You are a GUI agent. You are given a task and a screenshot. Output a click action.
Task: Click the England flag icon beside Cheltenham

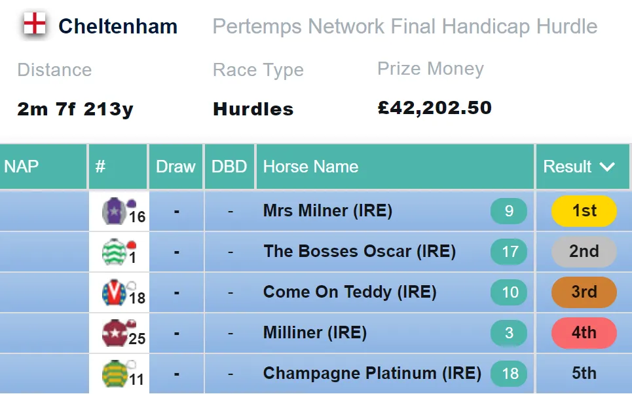click(x=35, y=24)
